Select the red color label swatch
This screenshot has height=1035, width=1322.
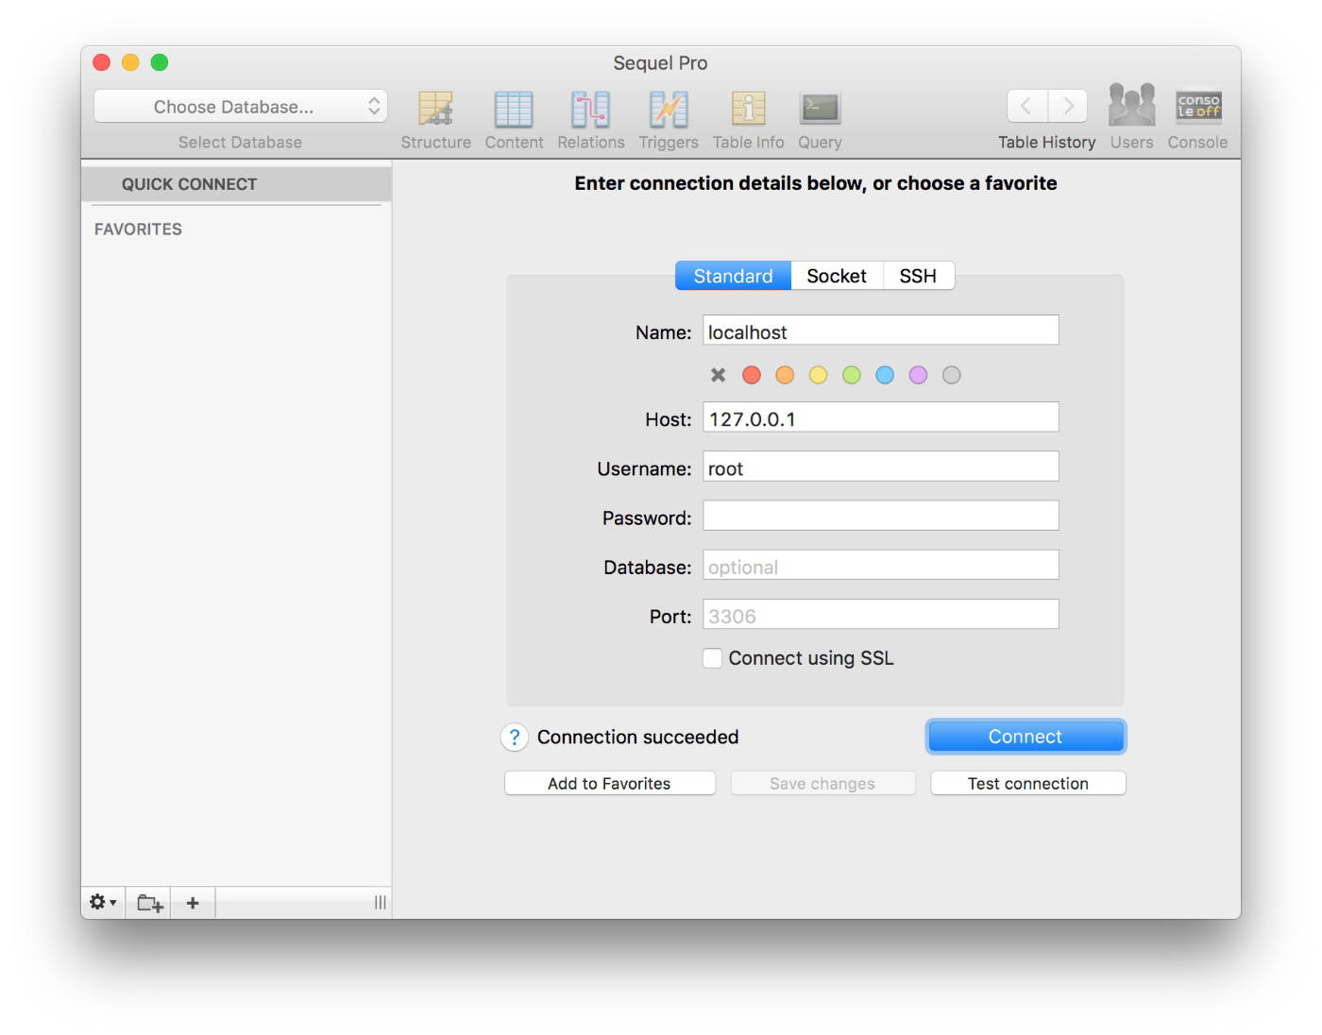752,375
